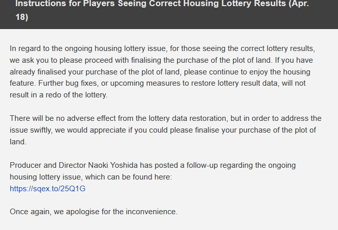Click the dark header title about Housing Lottery Results

(x=162, y=10)
